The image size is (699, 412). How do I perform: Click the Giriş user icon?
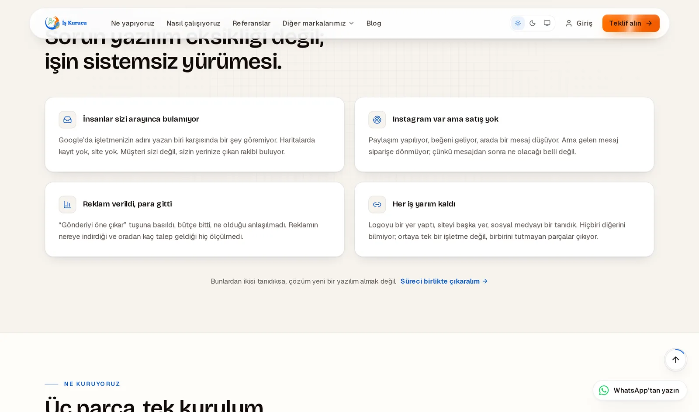pyautogui.click(x=569, y=23)
